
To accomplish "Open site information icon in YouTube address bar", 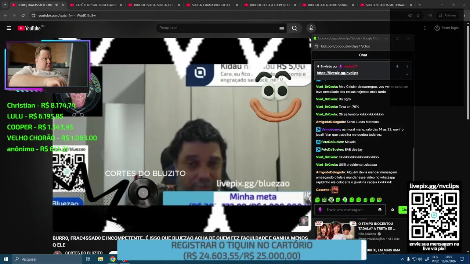I will 33,15.
